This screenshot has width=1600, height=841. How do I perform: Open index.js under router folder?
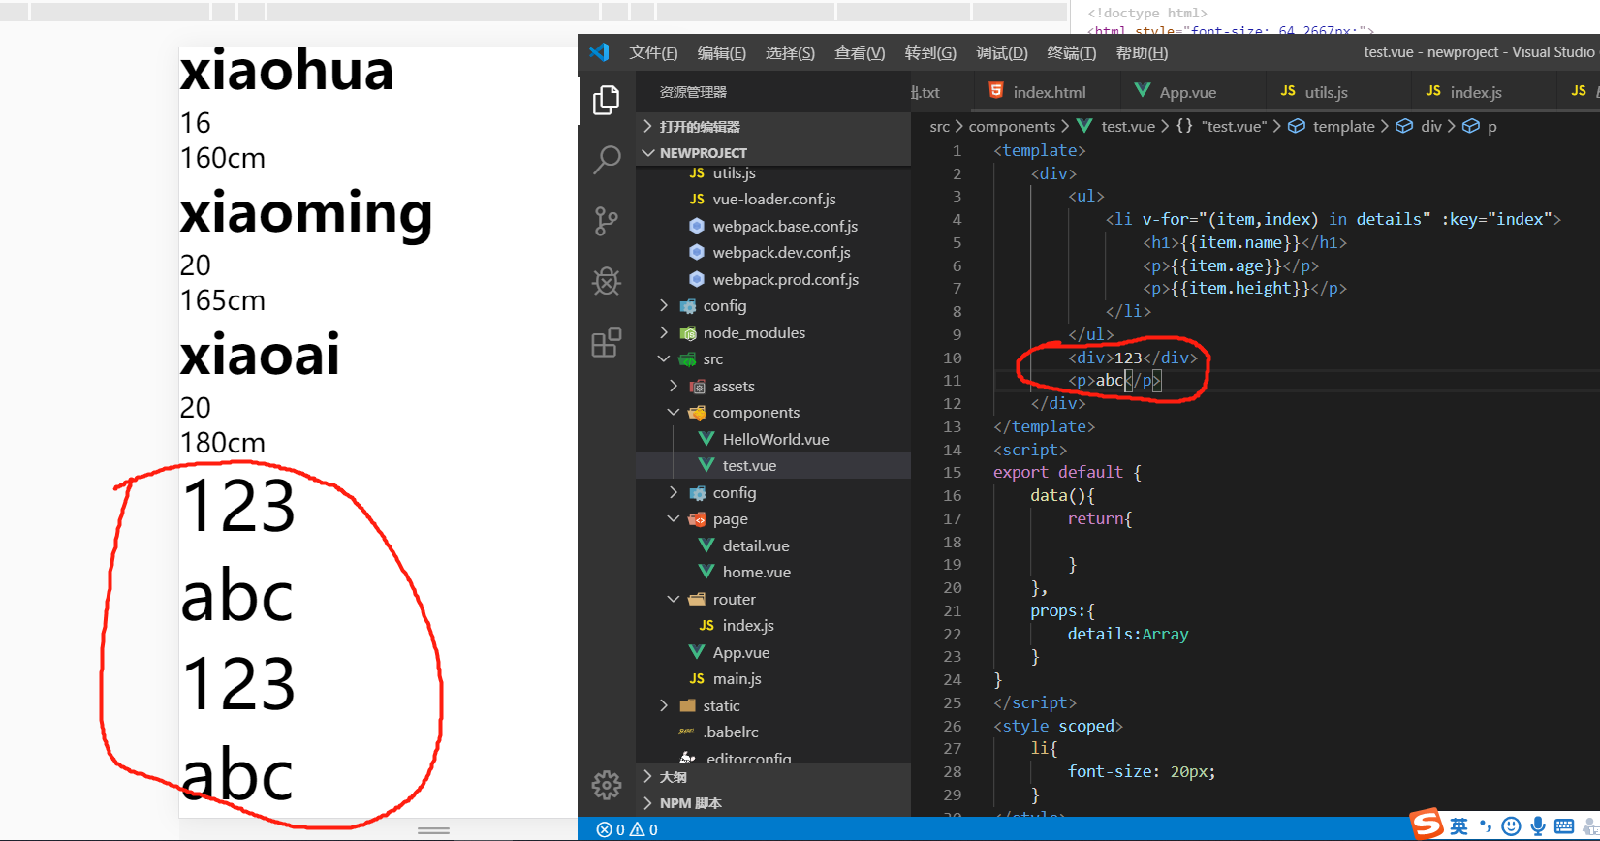click(773, 625)
